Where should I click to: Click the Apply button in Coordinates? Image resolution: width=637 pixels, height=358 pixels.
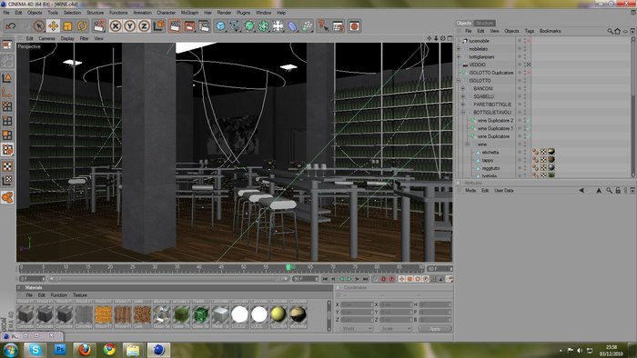tap(435, 329)
